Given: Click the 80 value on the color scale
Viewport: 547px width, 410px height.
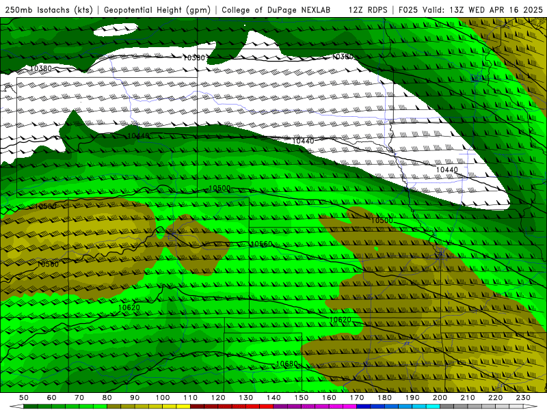Looking at the screenshot, I should [x=107, y=398].
